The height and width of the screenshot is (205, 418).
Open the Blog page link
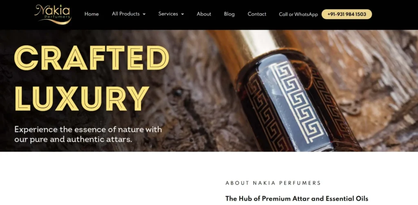pyautogui.click(x=229, y=14)
